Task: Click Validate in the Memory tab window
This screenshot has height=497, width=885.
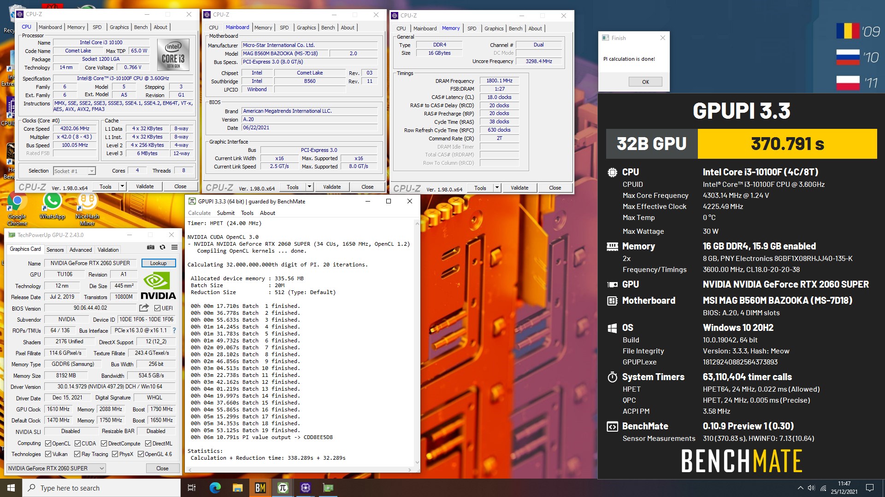Action: [x=519, y=188]
